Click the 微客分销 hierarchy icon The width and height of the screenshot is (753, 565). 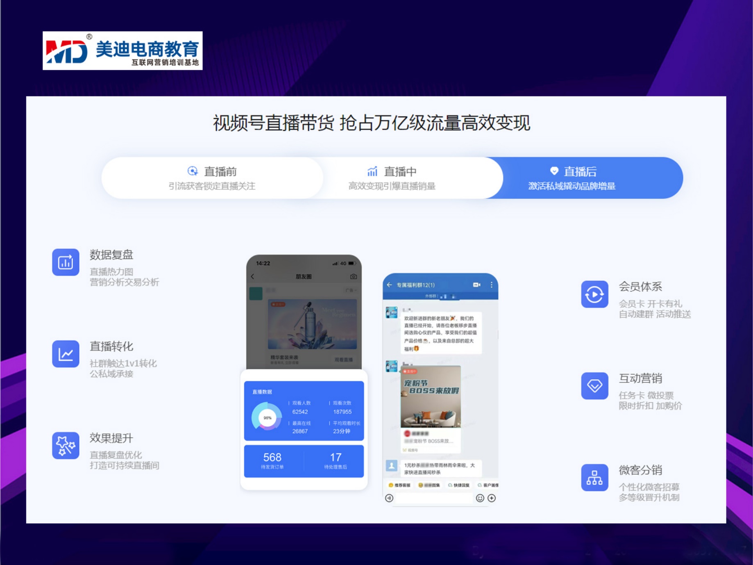(594, 478)
